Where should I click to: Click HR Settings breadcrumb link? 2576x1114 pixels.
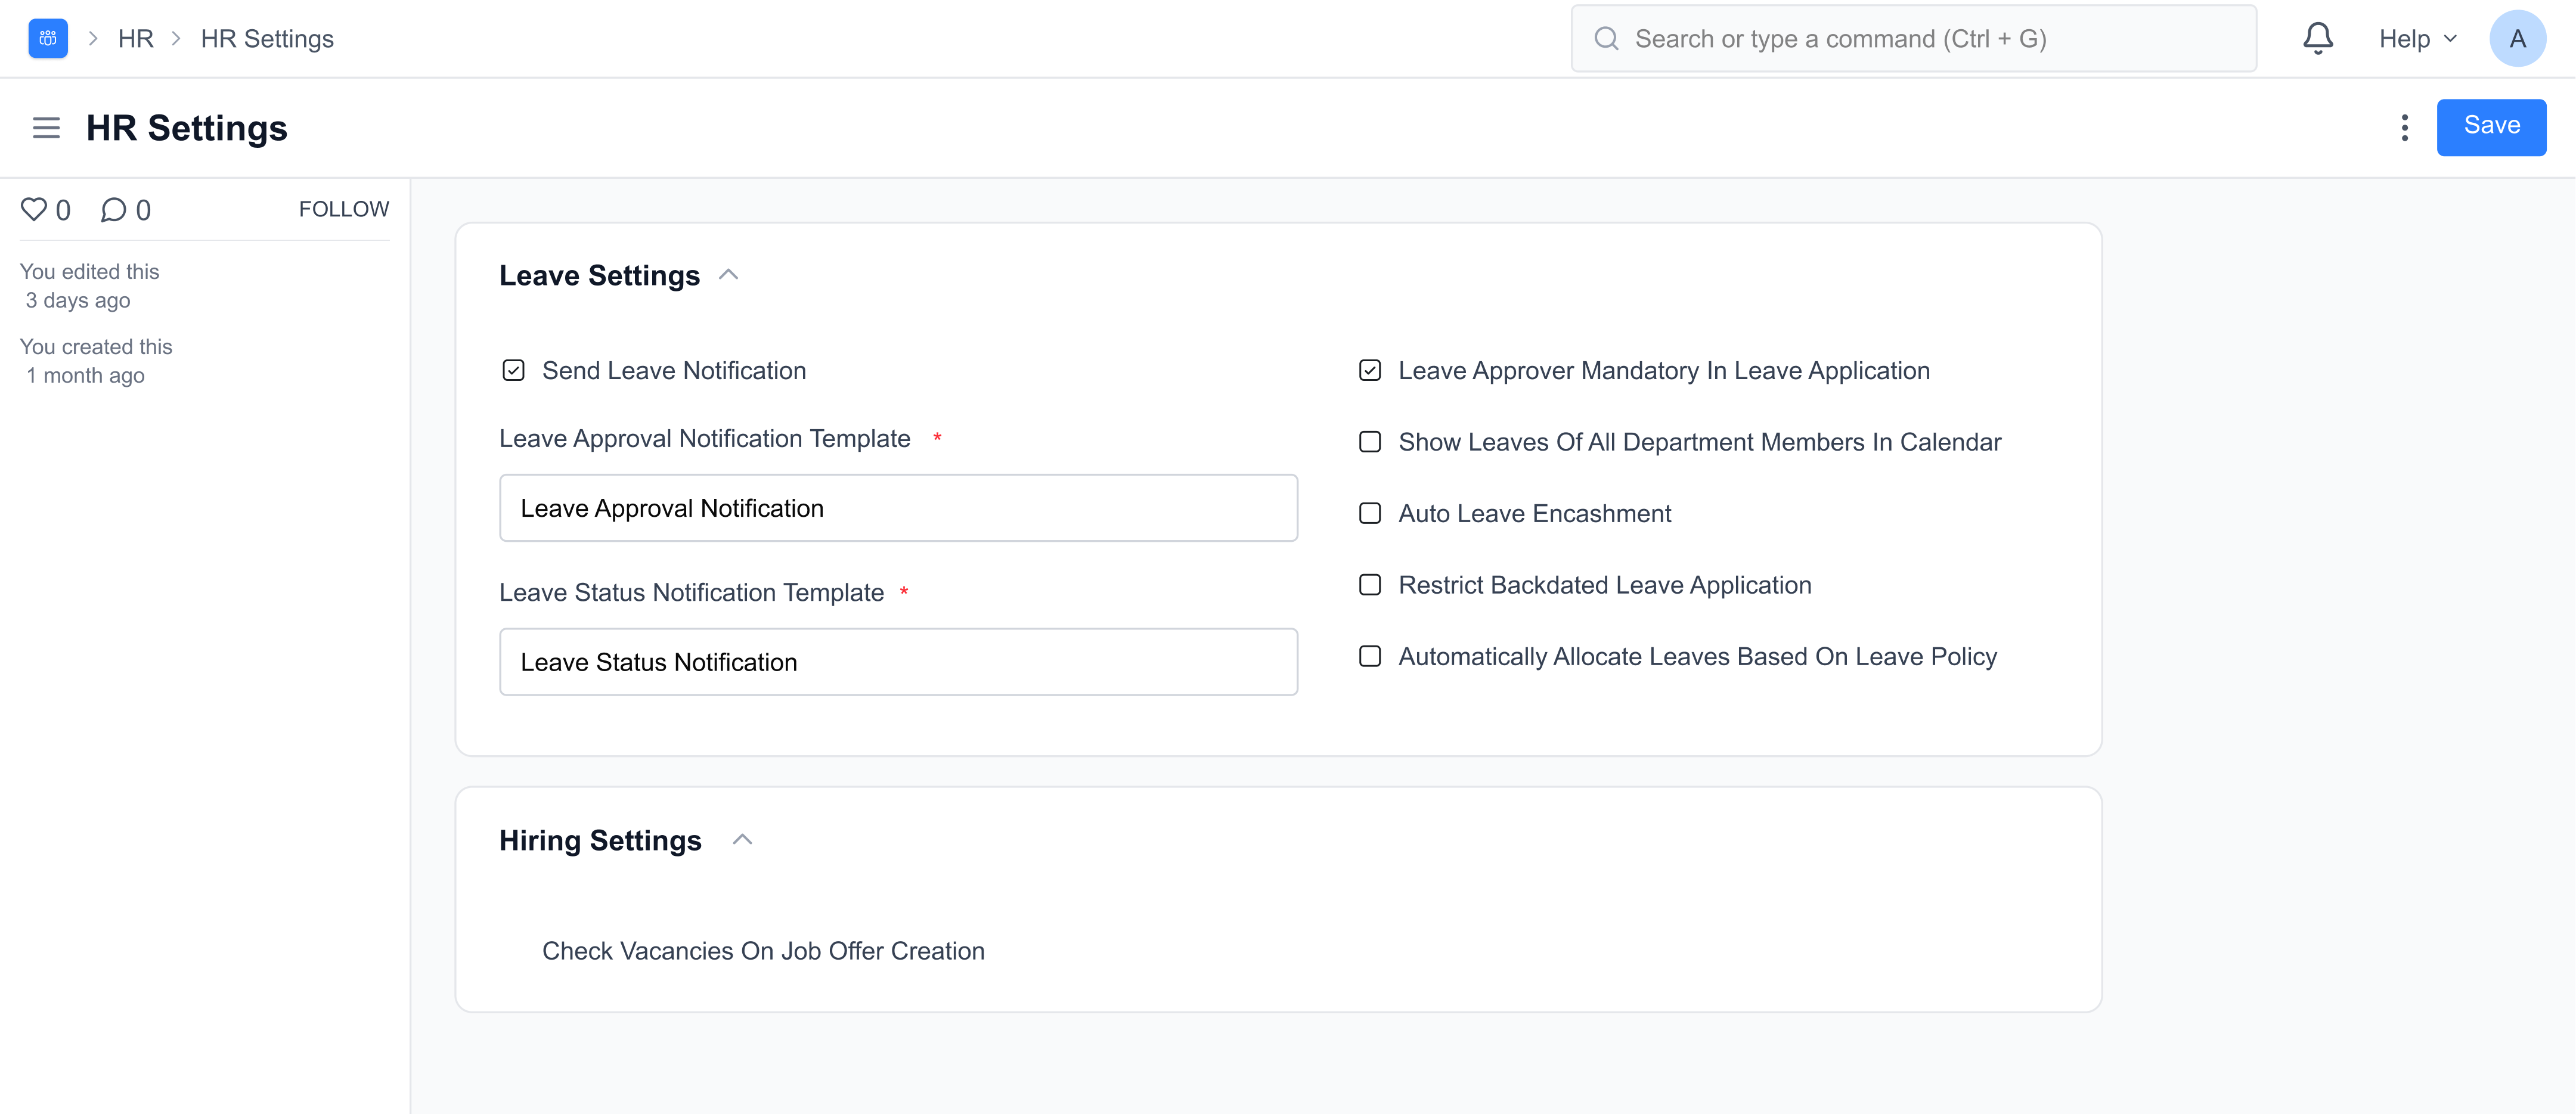267,39
